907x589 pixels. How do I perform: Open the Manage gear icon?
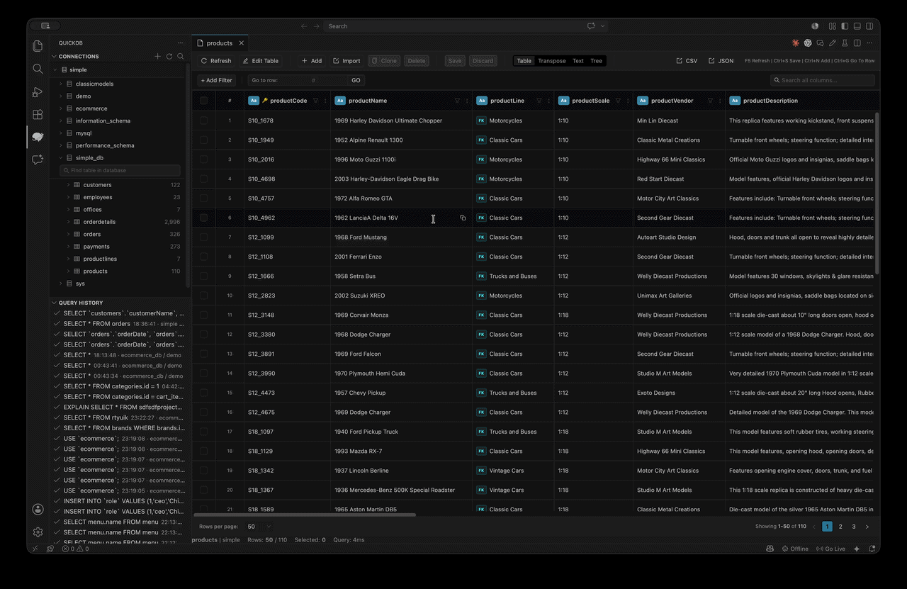click(38, 532)
